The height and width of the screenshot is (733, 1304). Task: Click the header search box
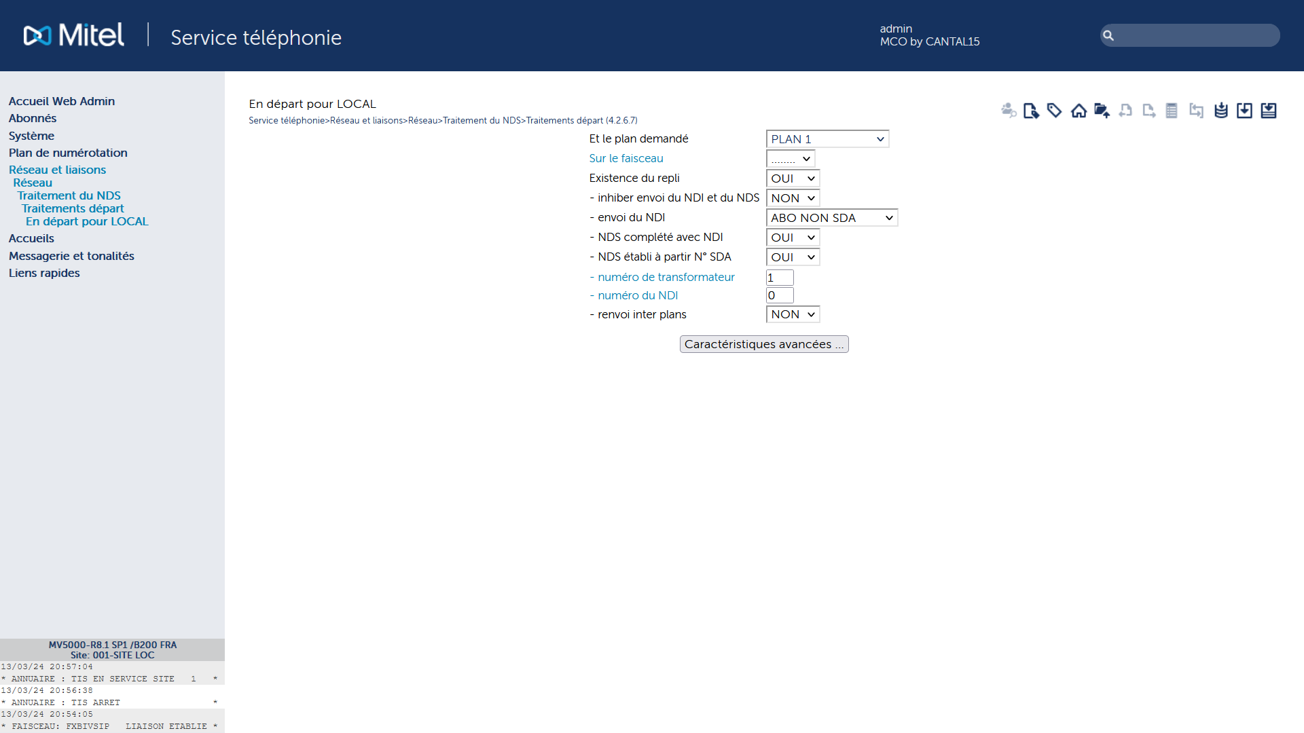1190,35
